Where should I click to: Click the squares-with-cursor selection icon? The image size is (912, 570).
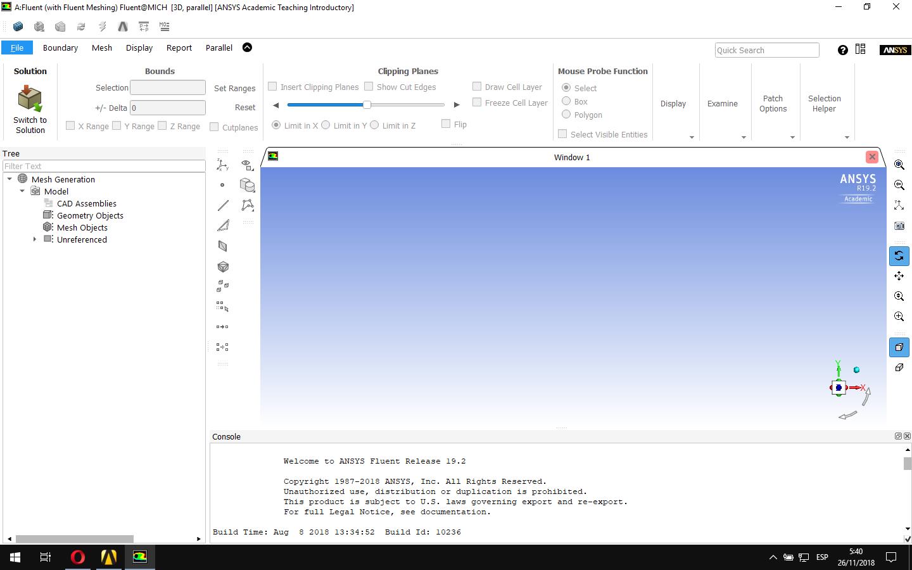point(222,307)
